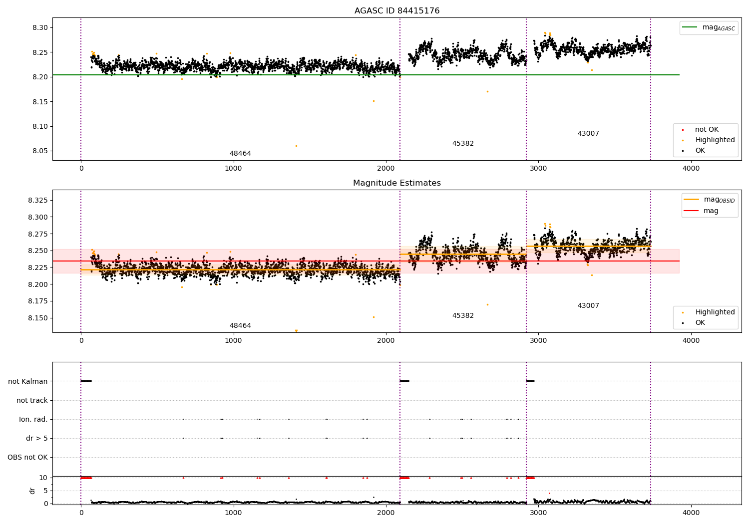
Task: Click the orange outlier point near 8.06 in top plot
Action: (296, 146)
